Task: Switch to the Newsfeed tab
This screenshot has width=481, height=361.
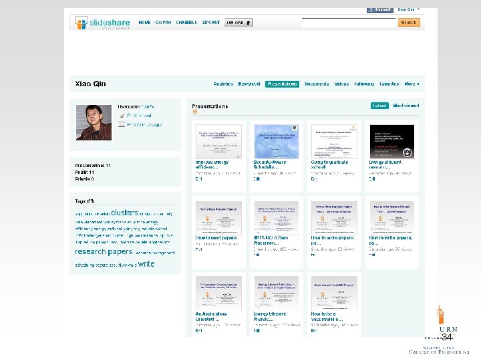Action: pyautogui.click(x=249, y=84)
